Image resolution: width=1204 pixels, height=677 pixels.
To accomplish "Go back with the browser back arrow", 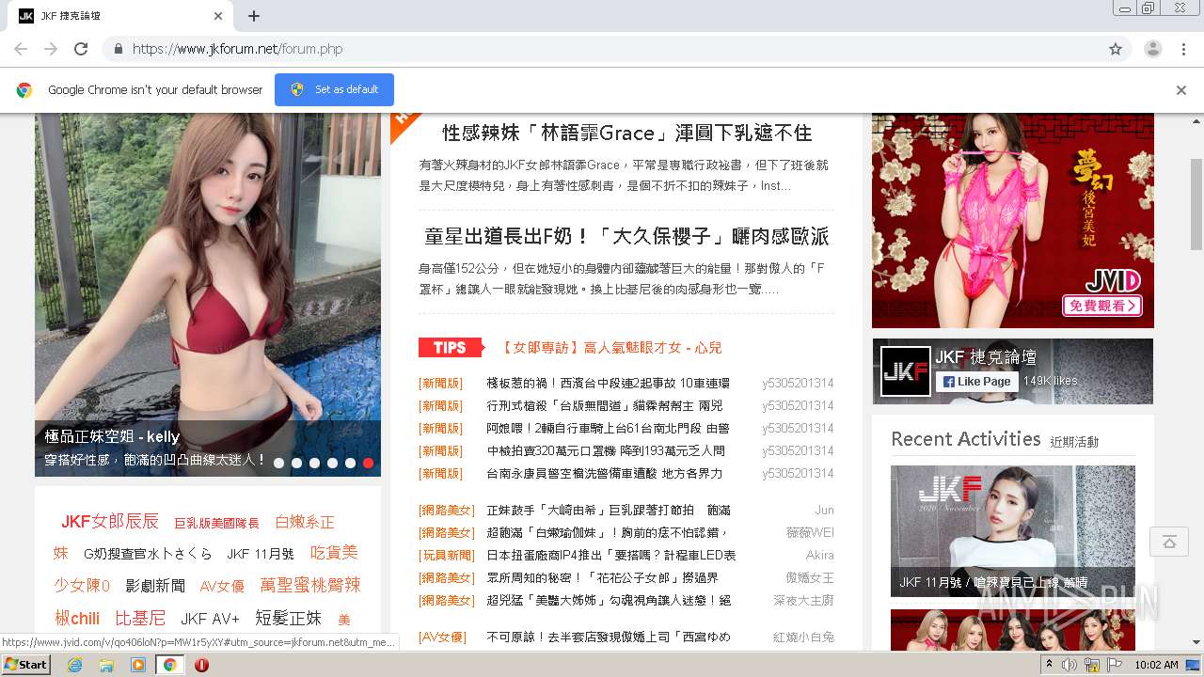I will coord(21,49).
